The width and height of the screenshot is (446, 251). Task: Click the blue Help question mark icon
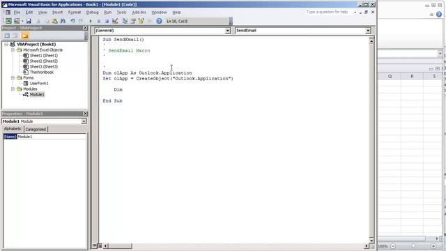(159, 21)
